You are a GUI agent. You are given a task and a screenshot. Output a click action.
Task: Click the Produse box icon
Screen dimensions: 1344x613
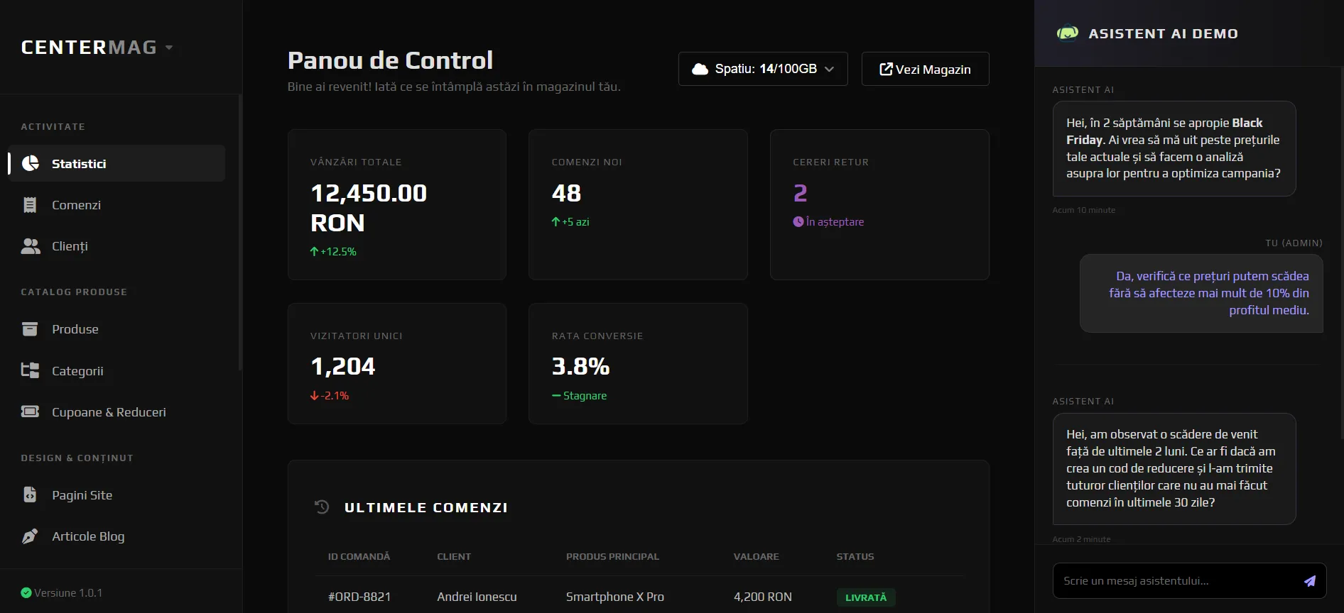point(30,329)
